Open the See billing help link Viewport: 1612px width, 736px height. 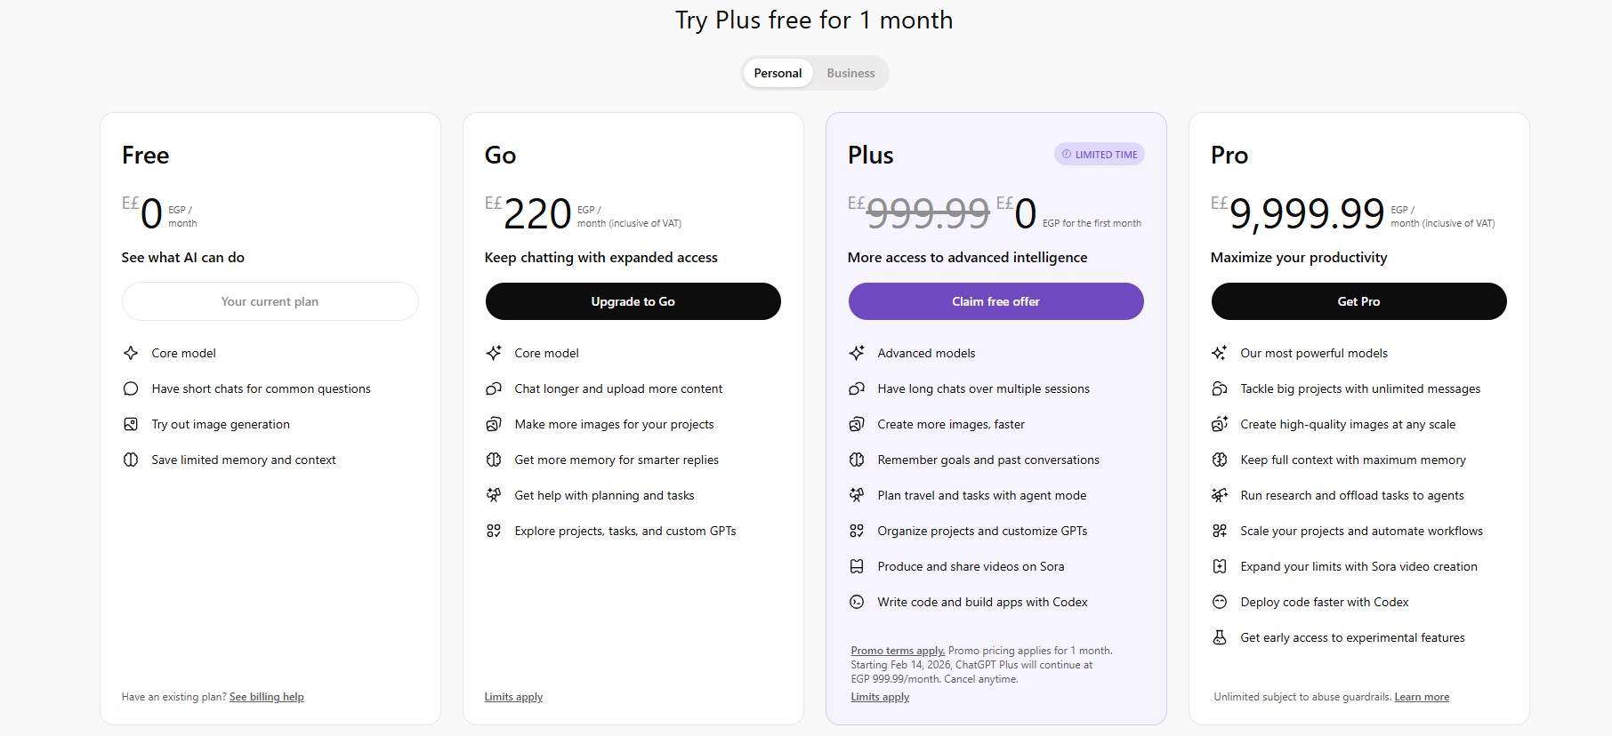(266, 697)
